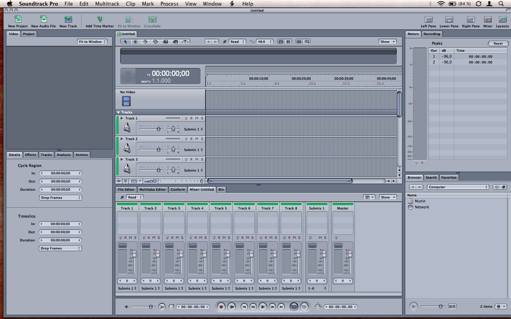
Task: Toggle the cycle loop button in the transport
Action: [x=294, y=307]
